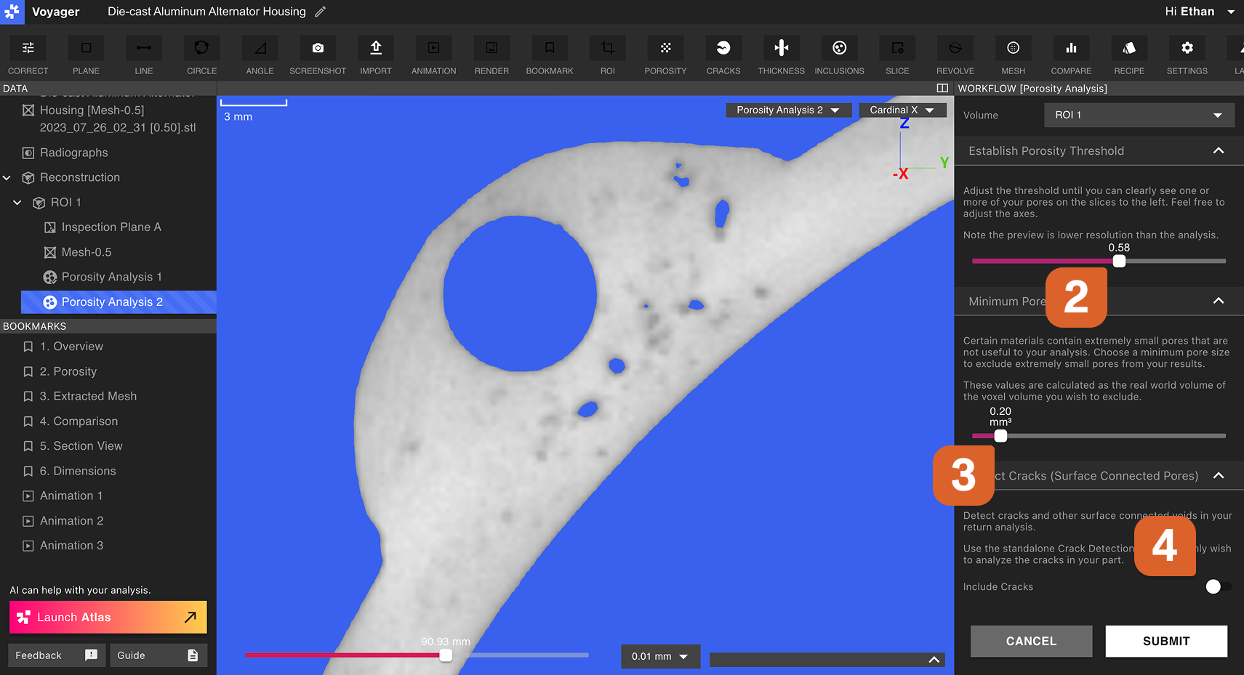The height and width of the screenshot is (675, 1244).
Task: Click the SUBMIT button
Action: point(1166,641)
